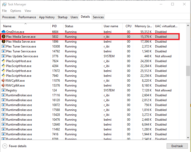Sort by the Status column header
The image size is (191, 152).
coord(83,26)
